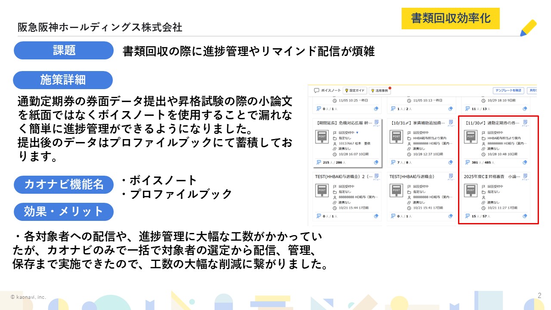Image resolution: width=551 pixels, height=310 pixels.
Task: Click the 活用事例 button
Action: click(x=379, y=91)
